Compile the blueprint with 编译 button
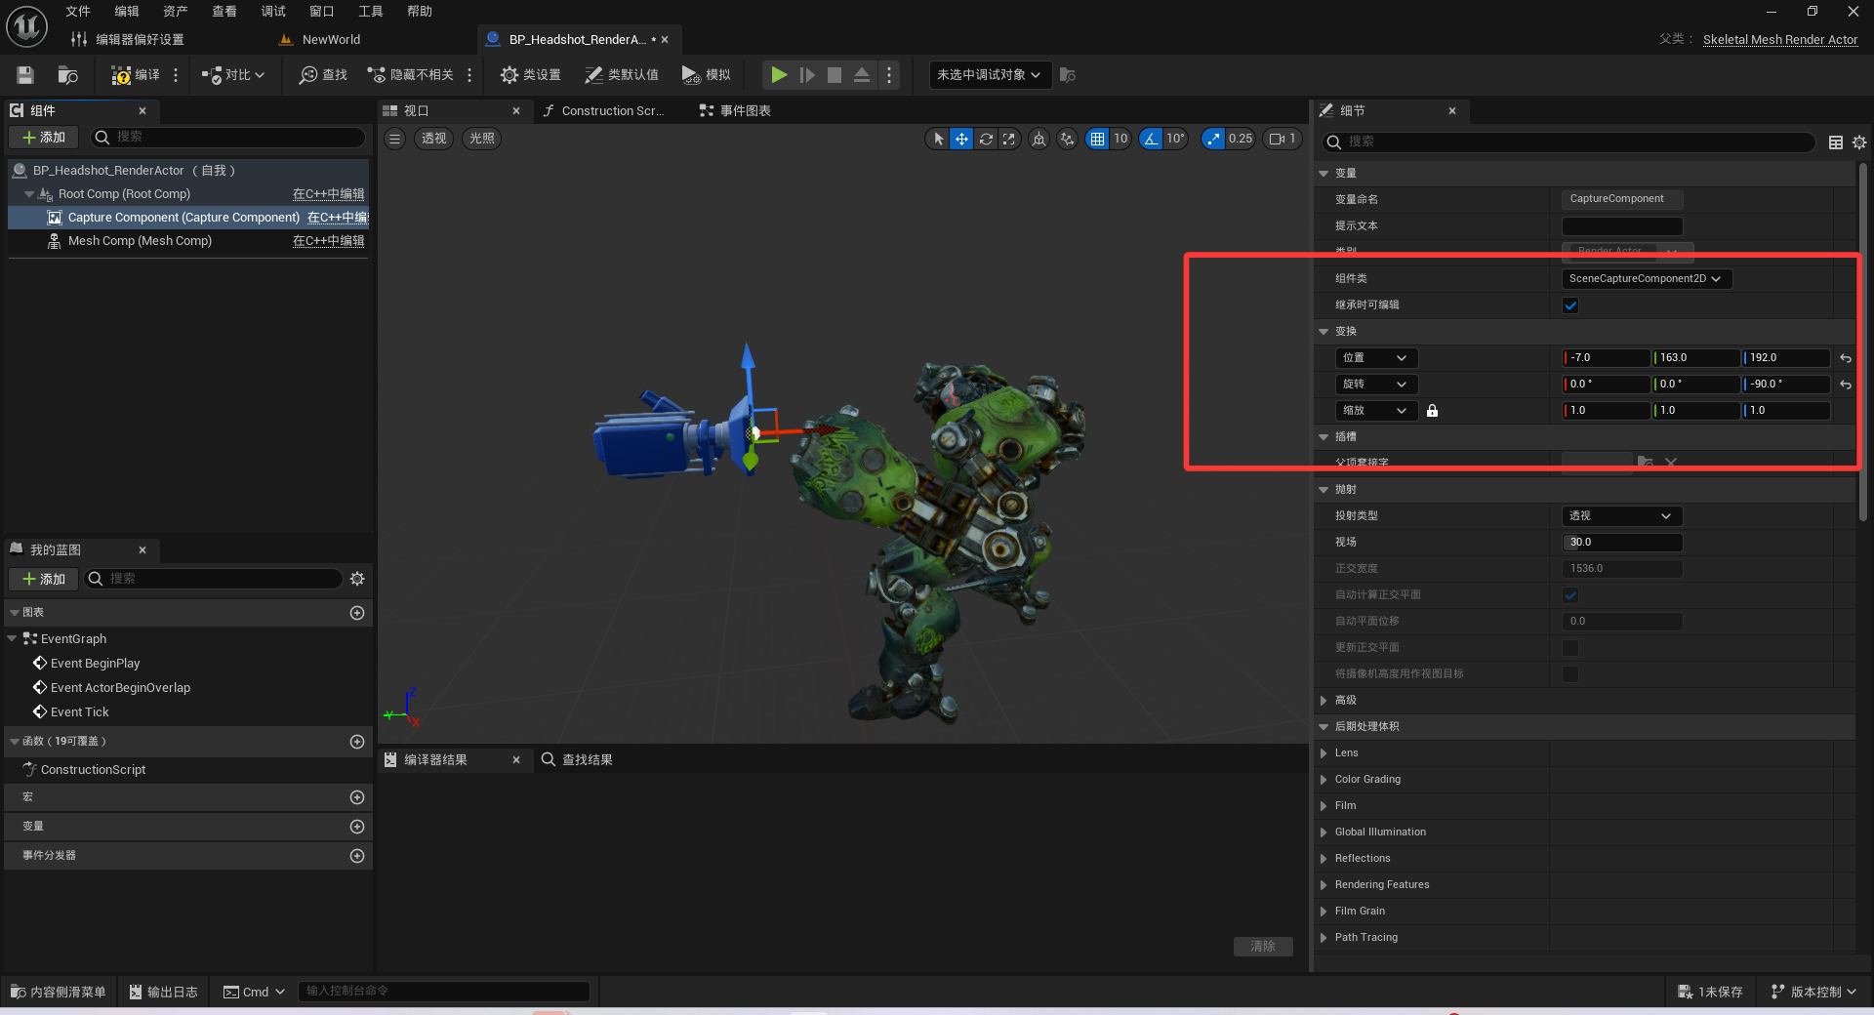Viewport: 1874px width, 1015px height. (136, 75)
